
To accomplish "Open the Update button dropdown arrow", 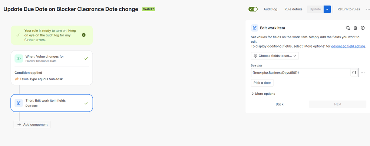I will click(327, 9).
